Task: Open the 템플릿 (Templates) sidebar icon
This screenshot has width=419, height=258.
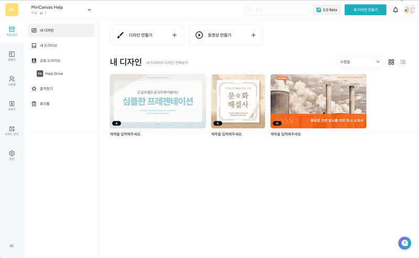Action: [12, 56]
